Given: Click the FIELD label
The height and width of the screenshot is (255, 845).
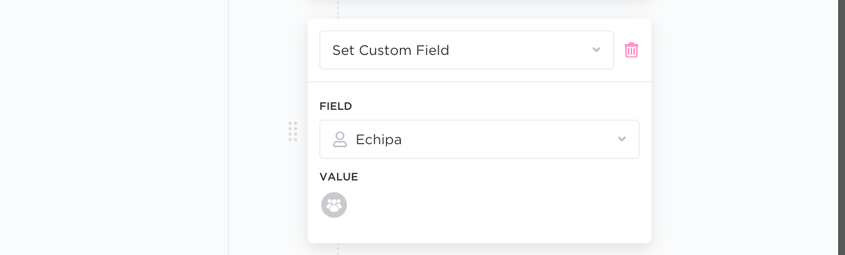Looking at the screenshot, I should [x=336, y=106].
